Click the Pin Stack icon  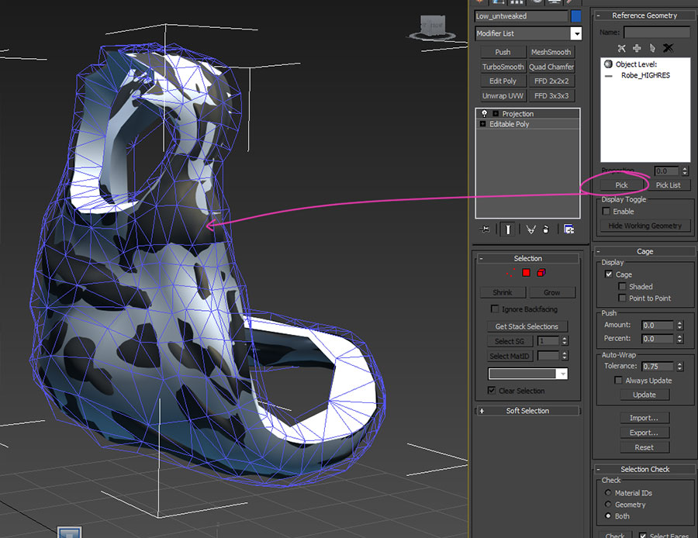(x=485, y=229)
